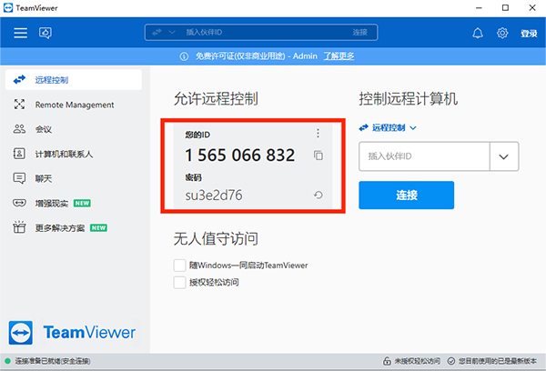Refresh the password with the reload icon

tap(318, 195)
